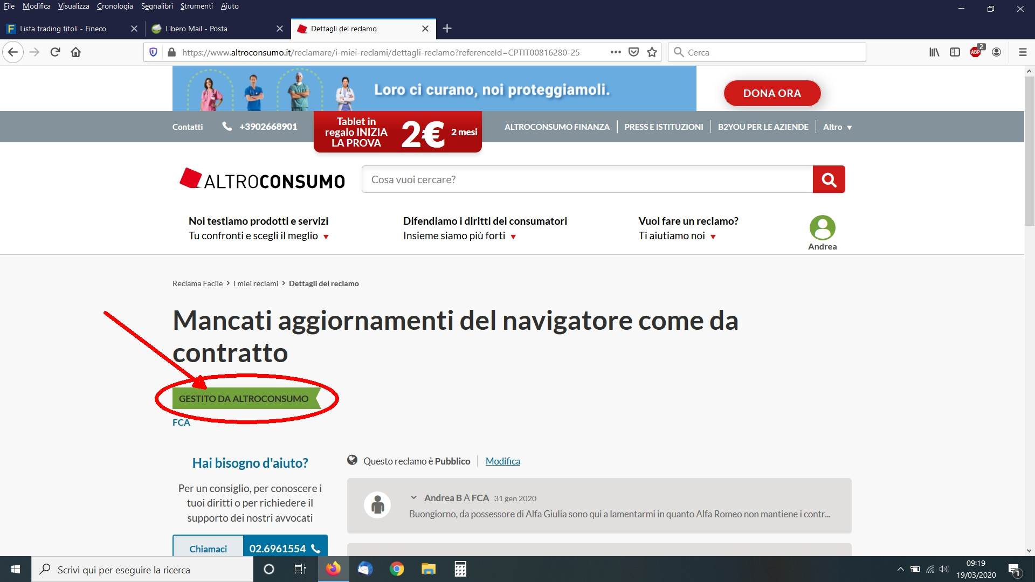
Task: Click the Tablet in regalo promo banner
Action: (x=398, y=132)
